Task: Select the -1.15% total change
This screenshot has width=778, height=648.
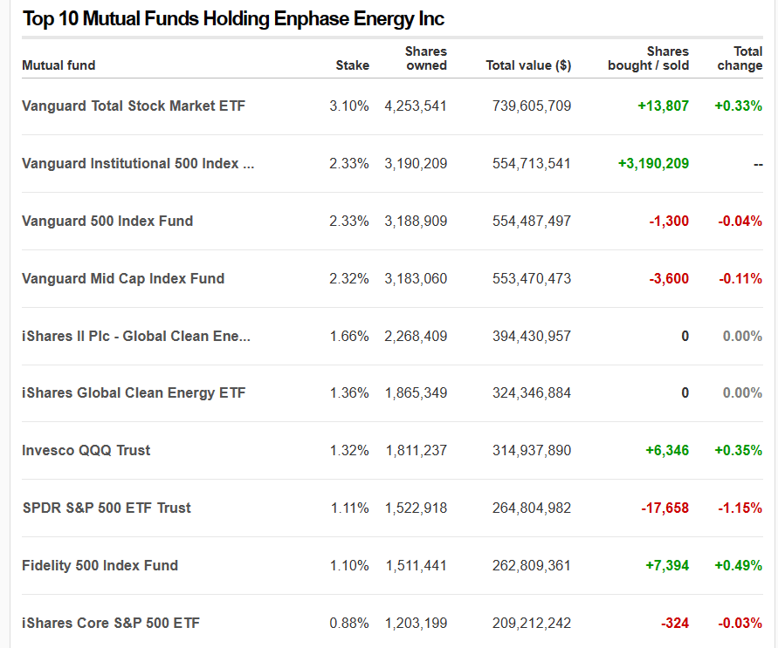Action: coord(740,508)
